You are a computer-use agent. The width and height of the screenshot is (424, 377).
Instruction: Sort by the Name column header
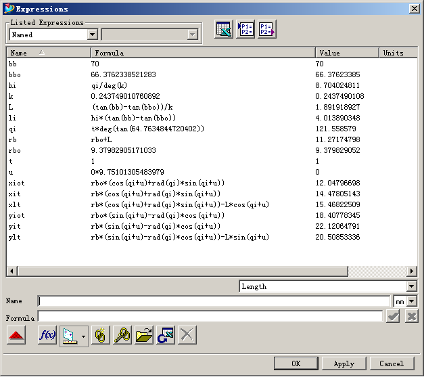48,53
